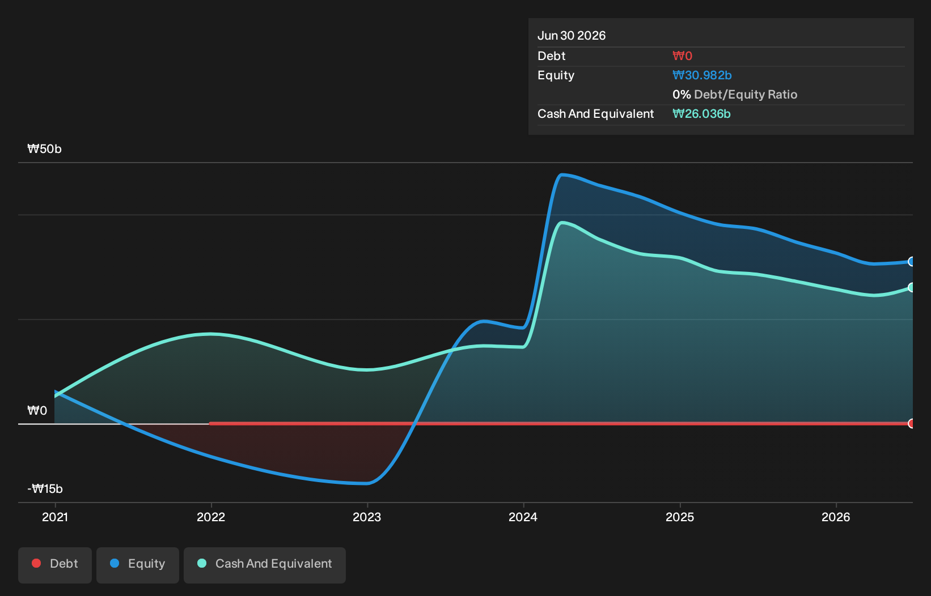The height and width of the screenshot is (596, 931).
Task: Toggle the Equity legend button
Action: [138, 565]
